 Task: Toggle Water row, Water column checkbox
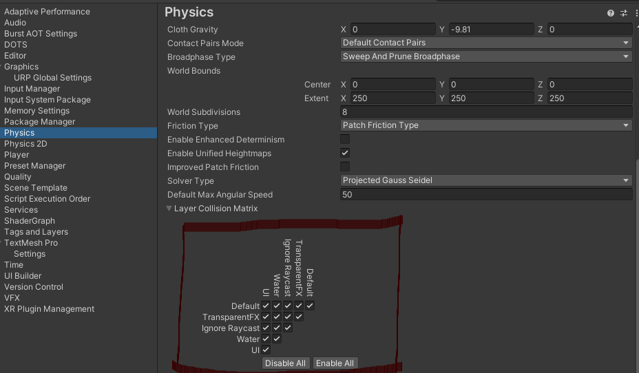point(277,339)
